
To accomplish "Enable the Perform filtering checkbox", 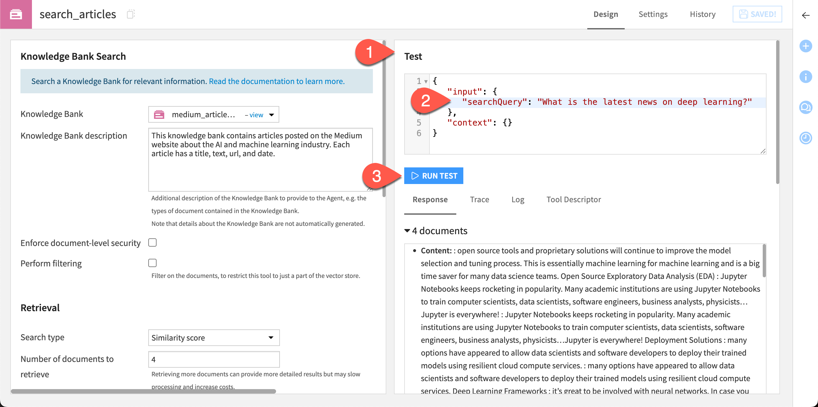I will pos(152,263).
